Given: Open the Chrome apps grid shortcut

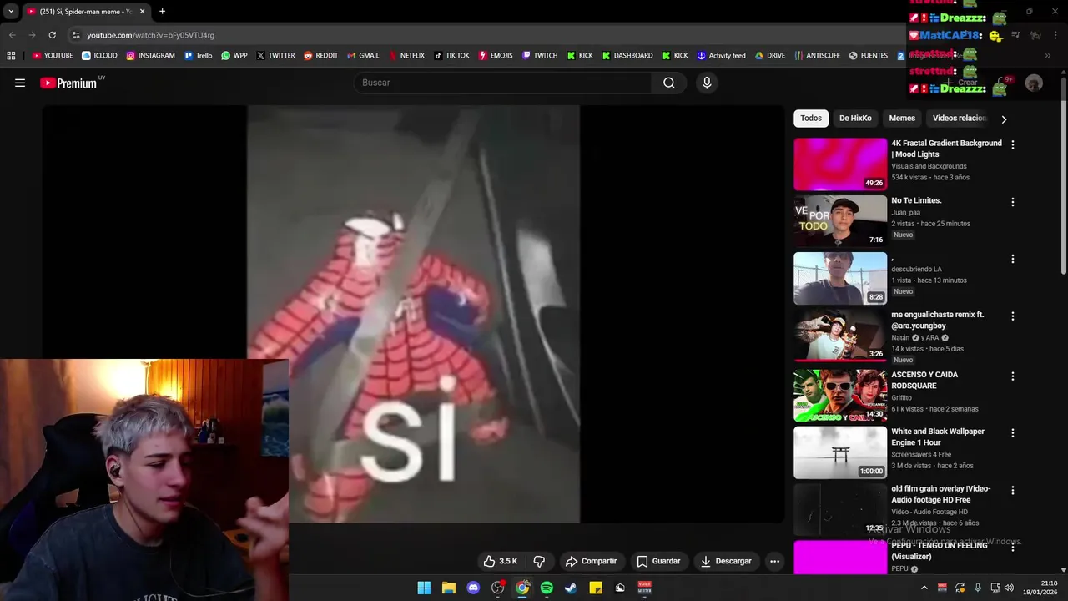Looking at the screenshot, I should [11, 56].
